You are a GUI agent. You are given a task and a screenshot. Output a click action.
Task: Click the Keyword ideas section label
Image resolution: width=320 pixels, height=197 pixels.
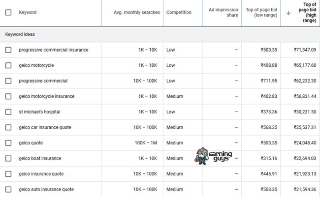[x=20, y=34]
